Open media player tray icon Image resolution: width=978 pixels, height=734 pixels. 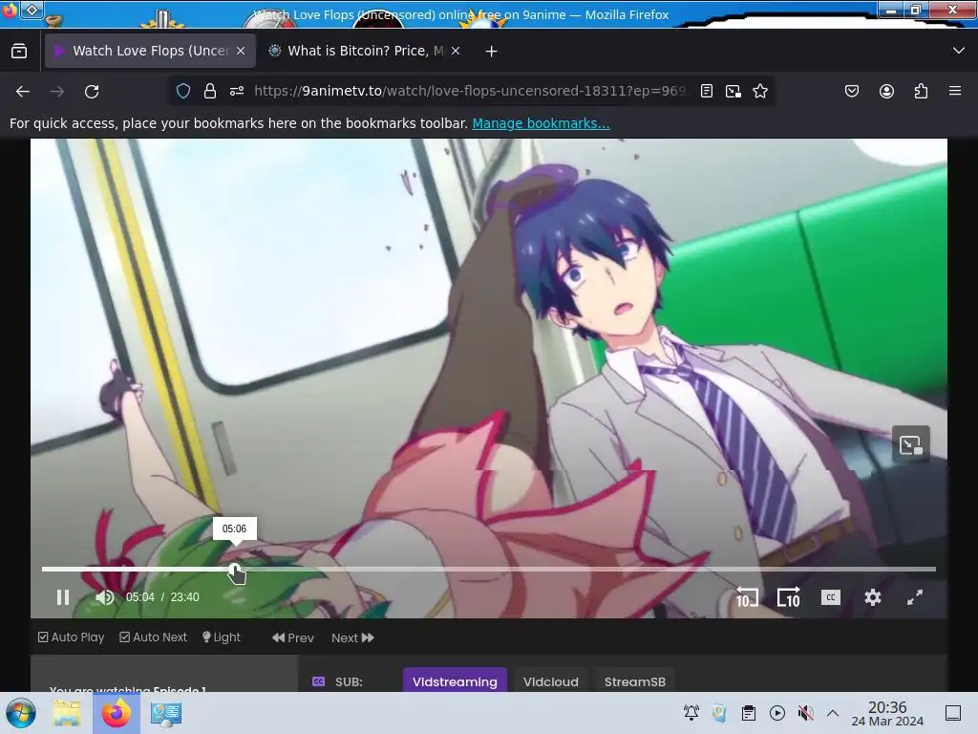point(777,712)
